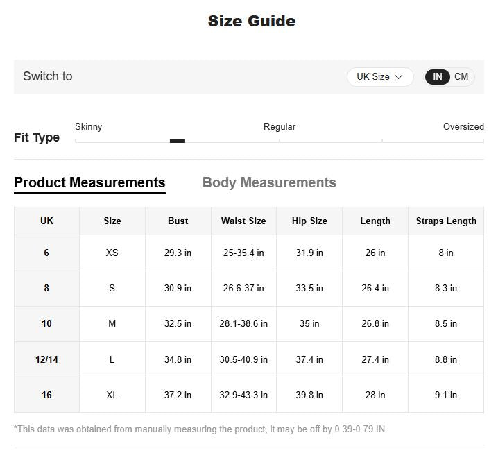This screenshot has width=498, height=451.
Task: Switch units to CM
Action: pos(461,77)
